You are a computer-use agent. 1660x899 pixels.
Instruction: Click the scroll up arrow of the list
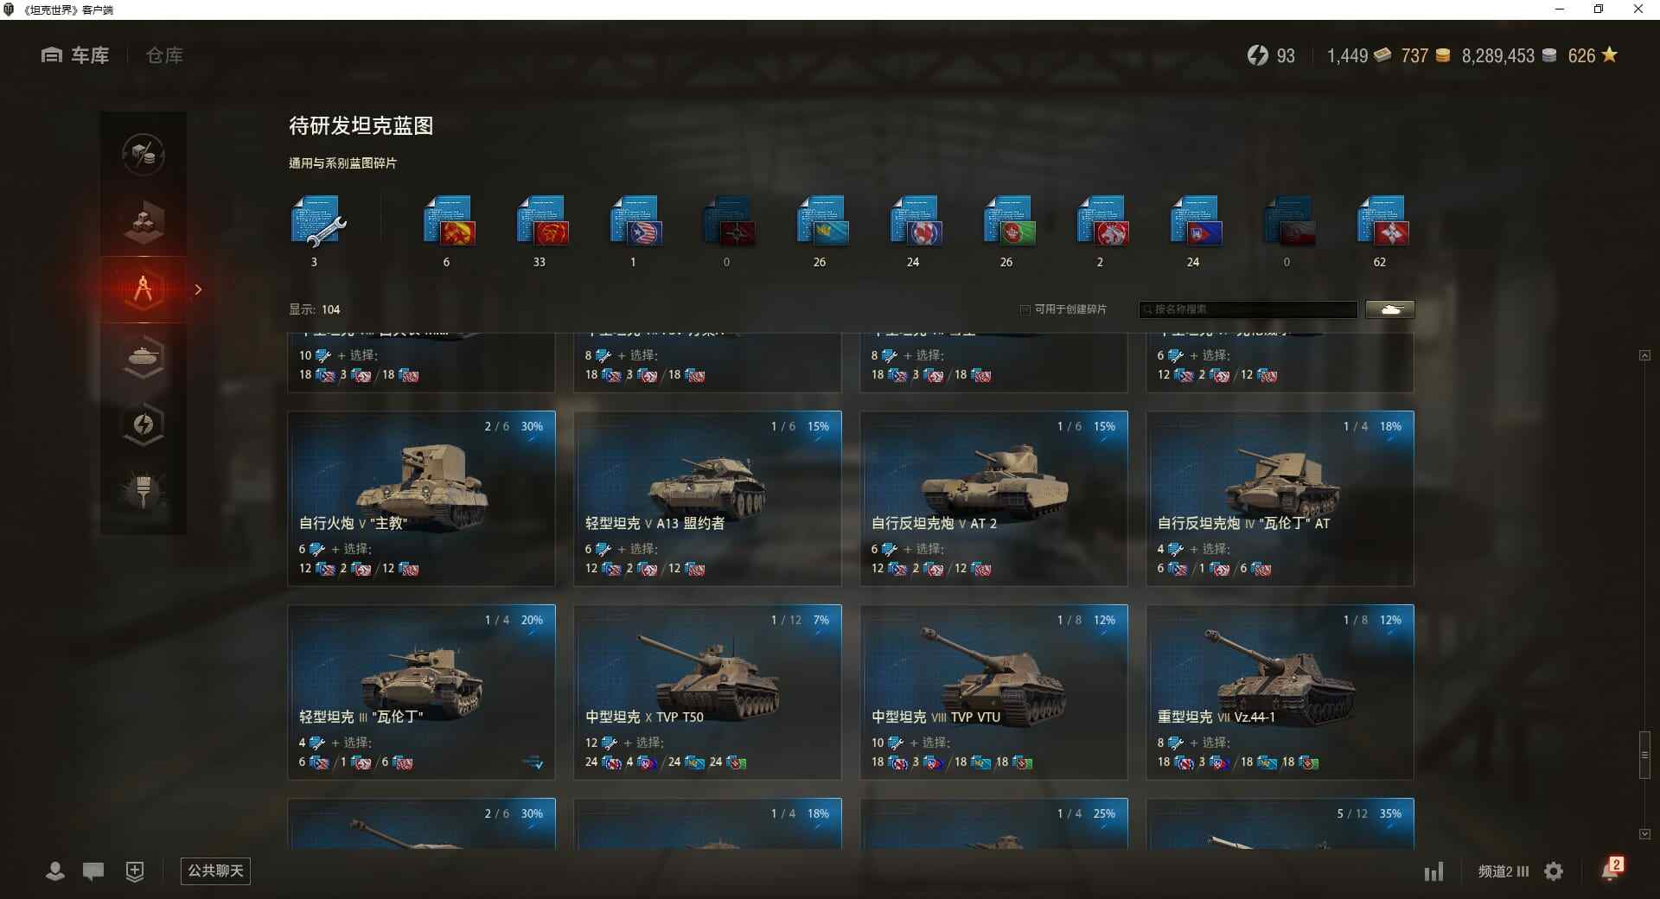[x=1644, y=355]
